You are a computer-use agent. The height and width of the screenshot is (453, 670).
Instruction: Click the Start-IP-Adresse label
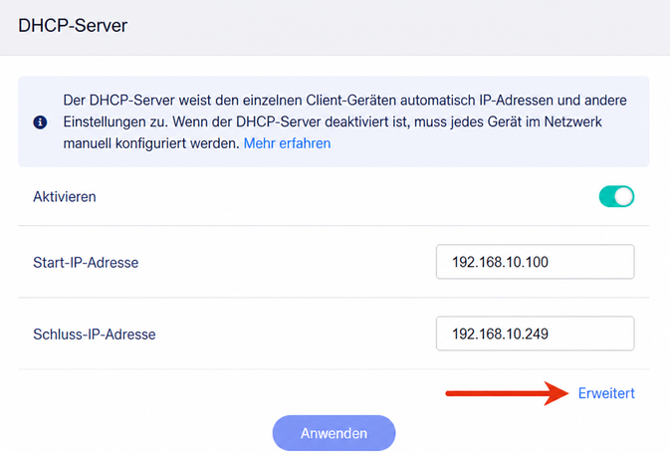point(86,263)
